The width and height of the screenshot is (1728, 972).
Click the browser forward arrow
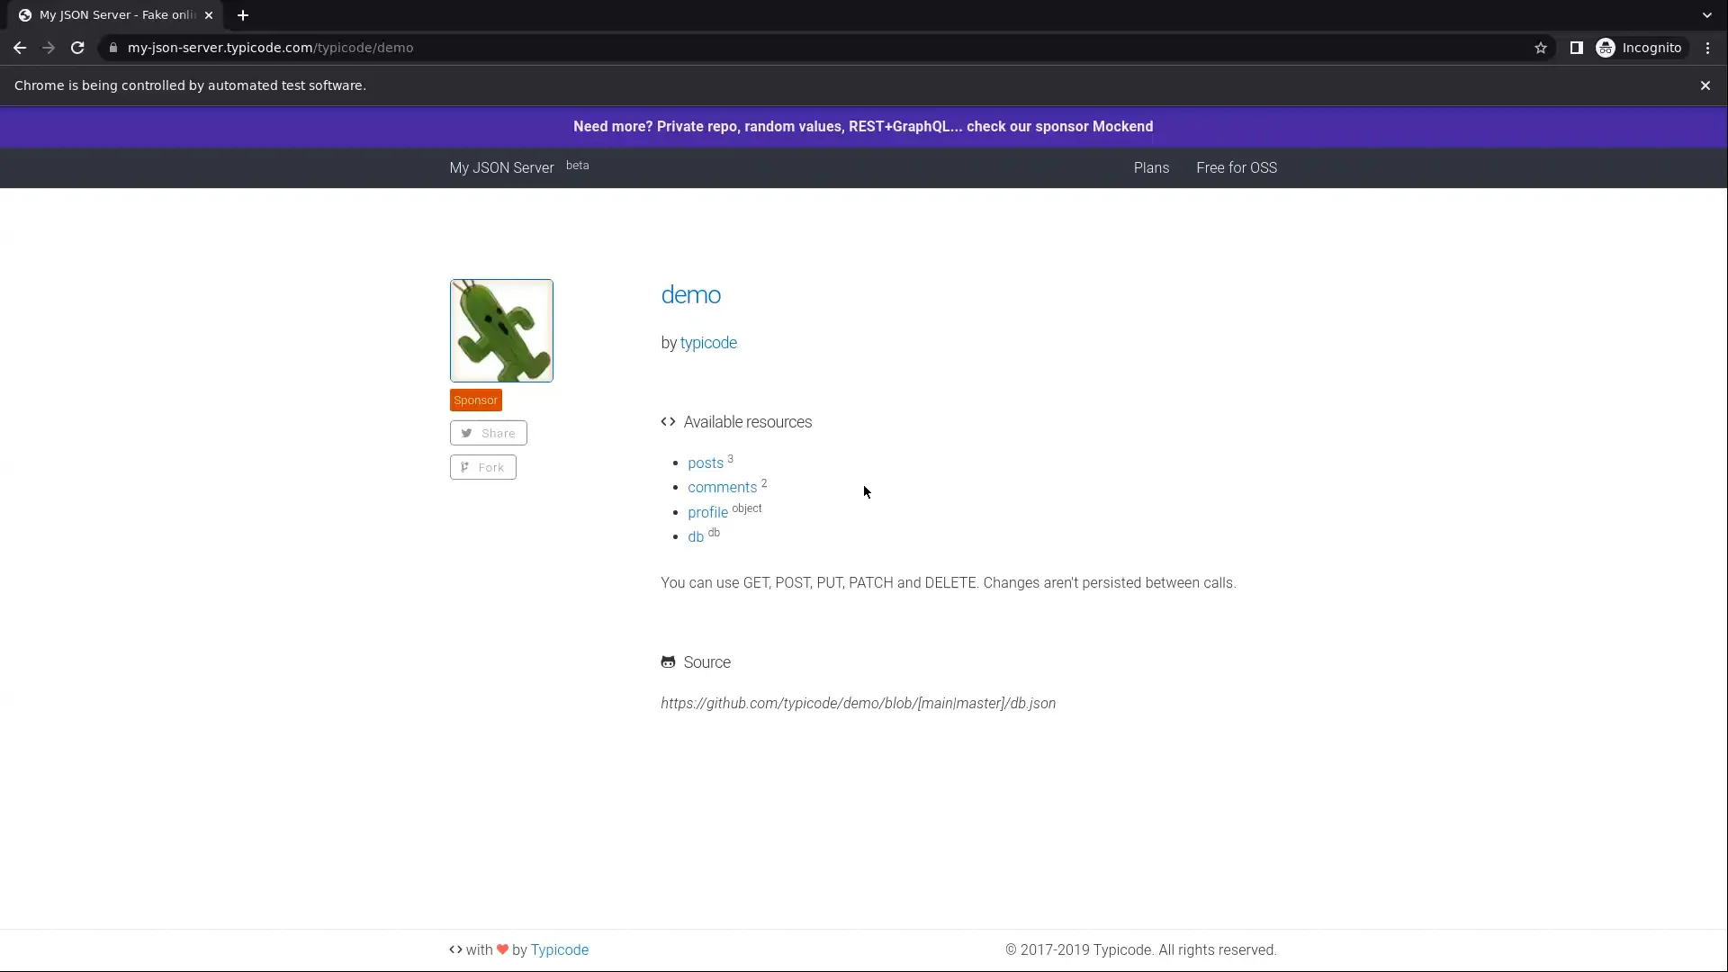point(49,48)
